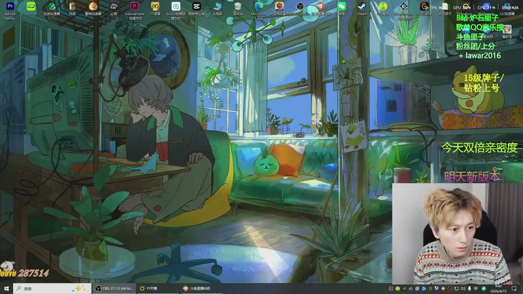Image resolution: width=523 pixels, height=294 pixels.
Task: Launch xiaowan.exe shortcut on desktop
Action: click(135, 10)
